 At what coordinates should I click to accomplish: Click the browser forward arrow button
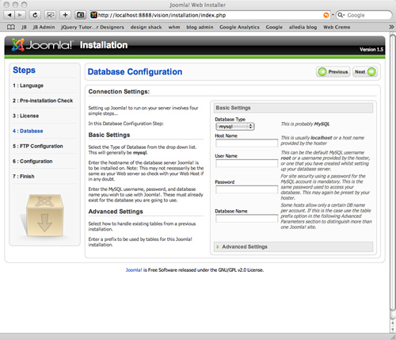click(x=20, y=15)
